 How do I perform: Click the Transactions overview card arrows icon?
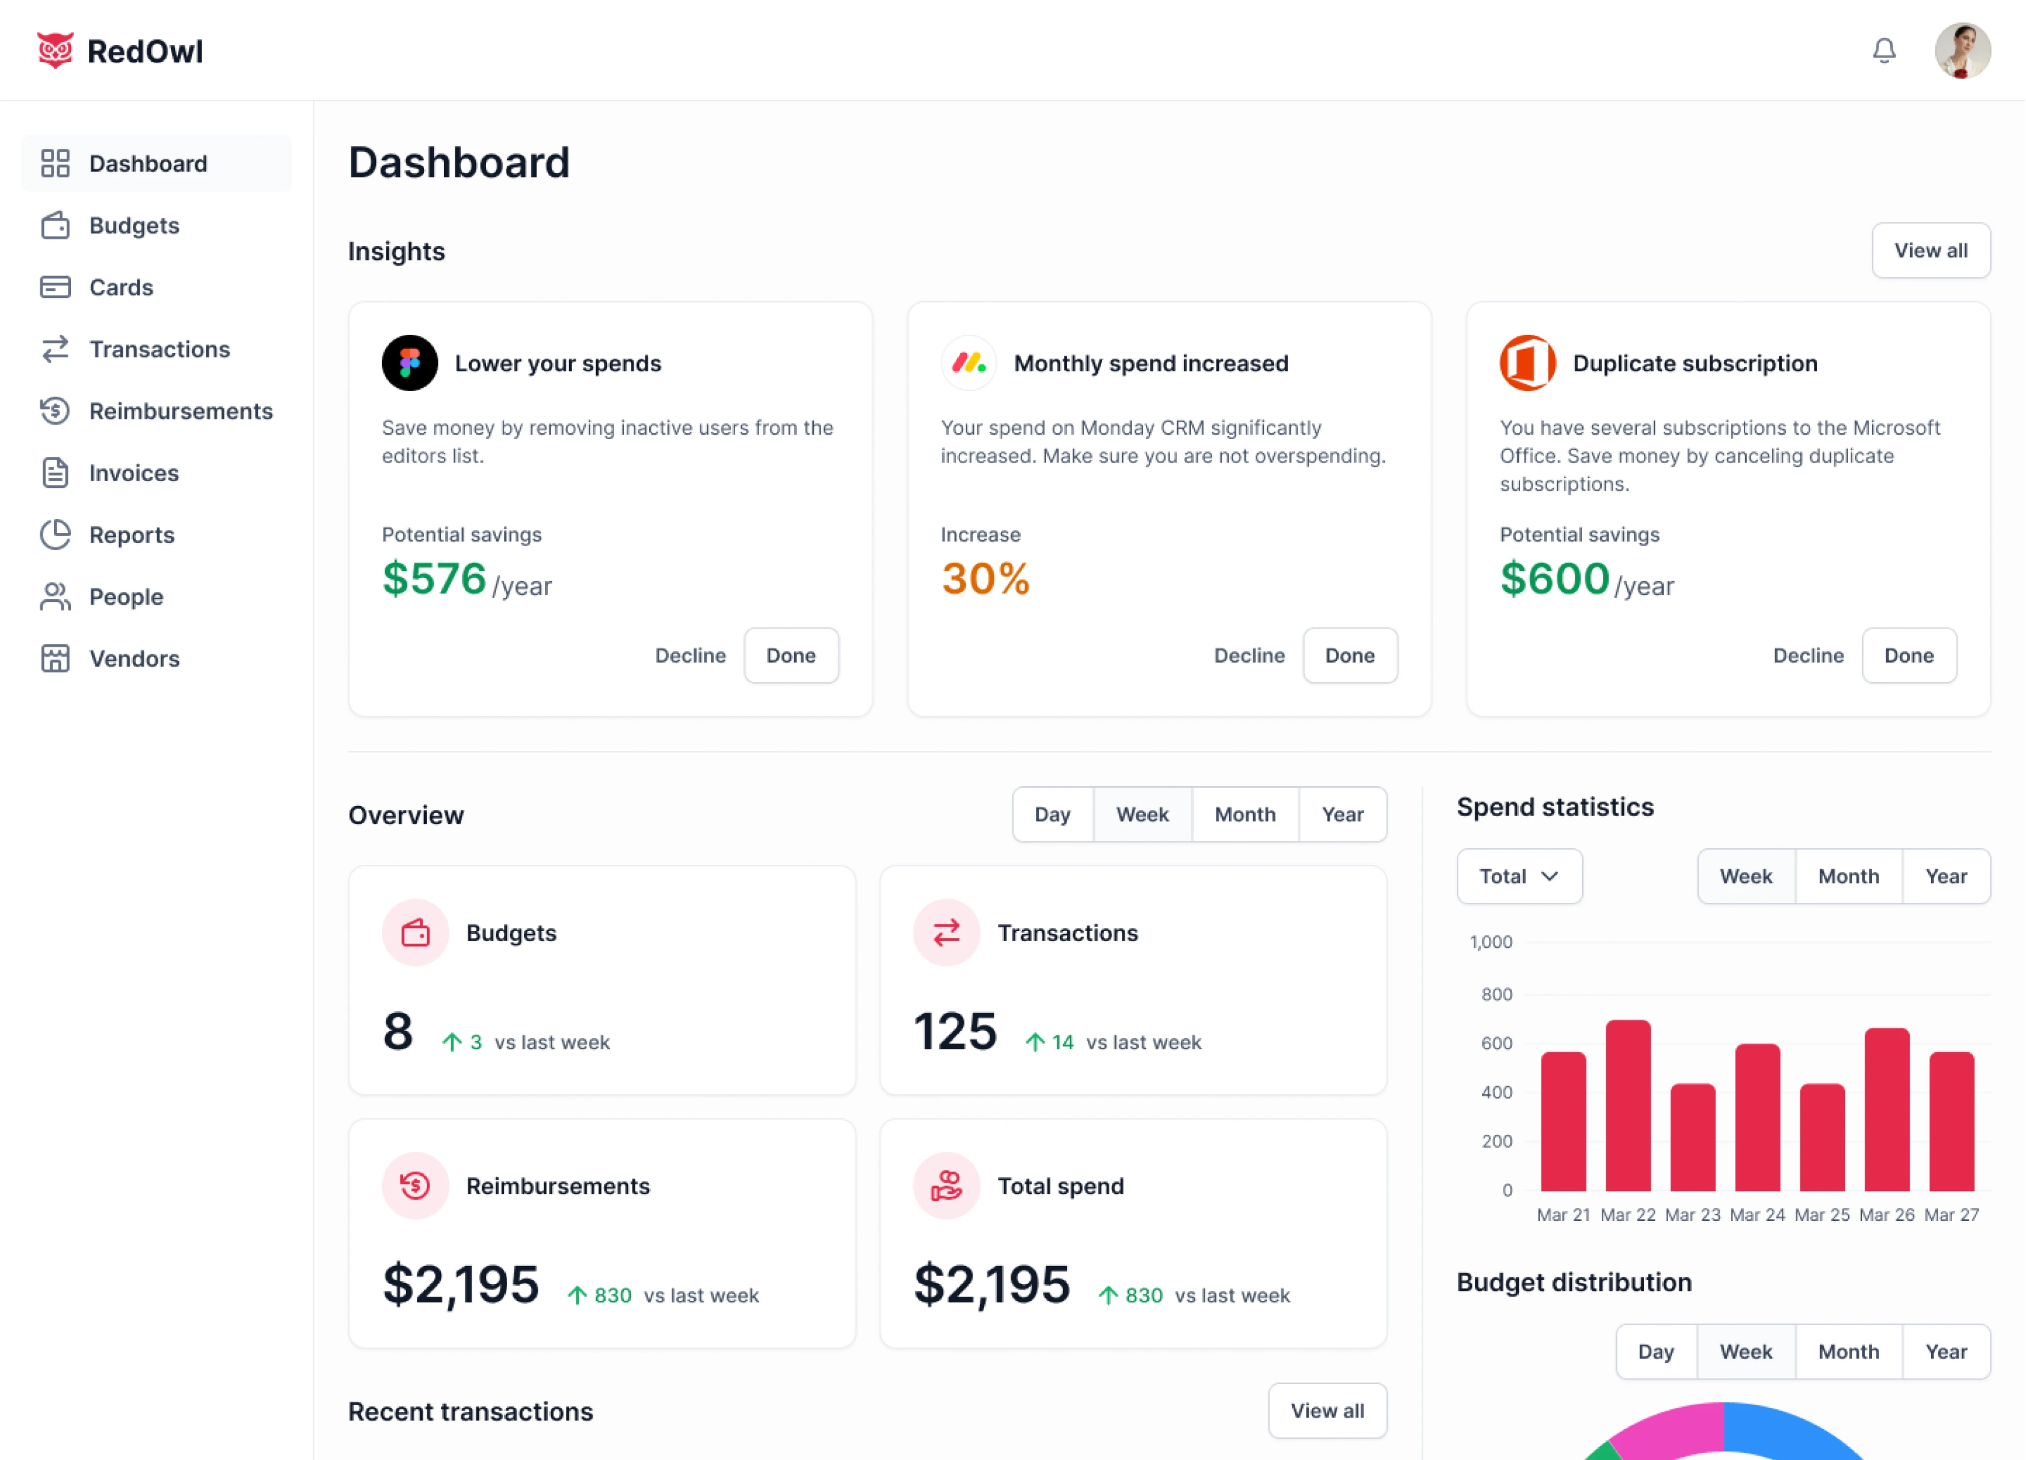pyautogui.click(x=946, y=932)
